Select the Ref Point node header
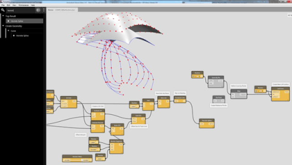The width and height of the screenshot is (292, 165). pyautogui.click(x=219, y=98)
